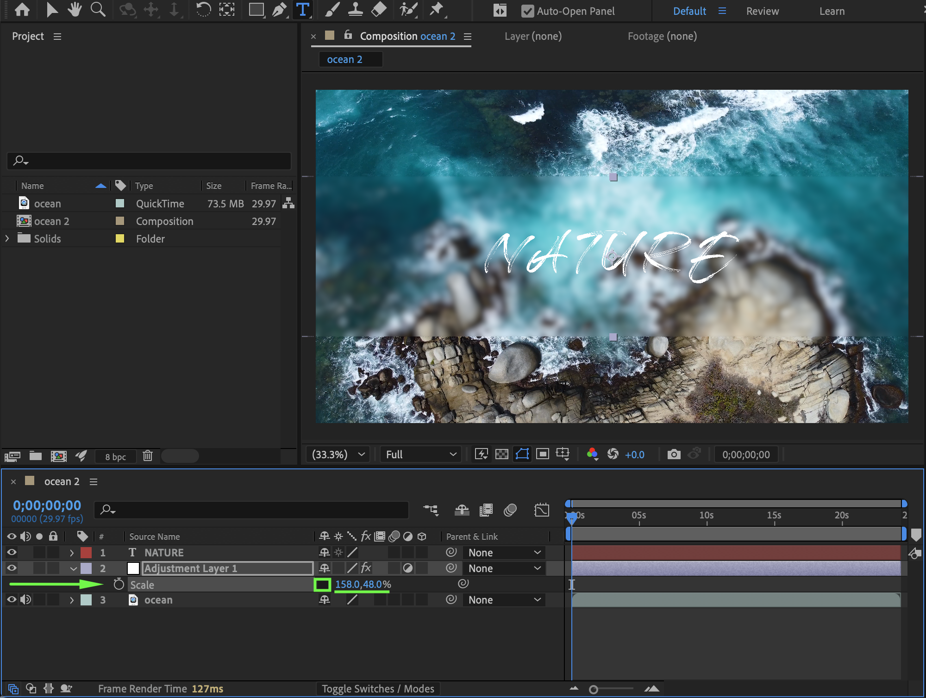This screenshot has width=926, height=698.
Task: Select the Pen tool
Action: click(279, 10)
